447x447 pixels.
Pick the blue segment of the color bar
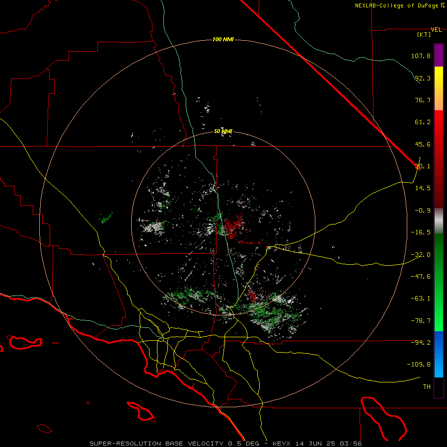[439, 354]
